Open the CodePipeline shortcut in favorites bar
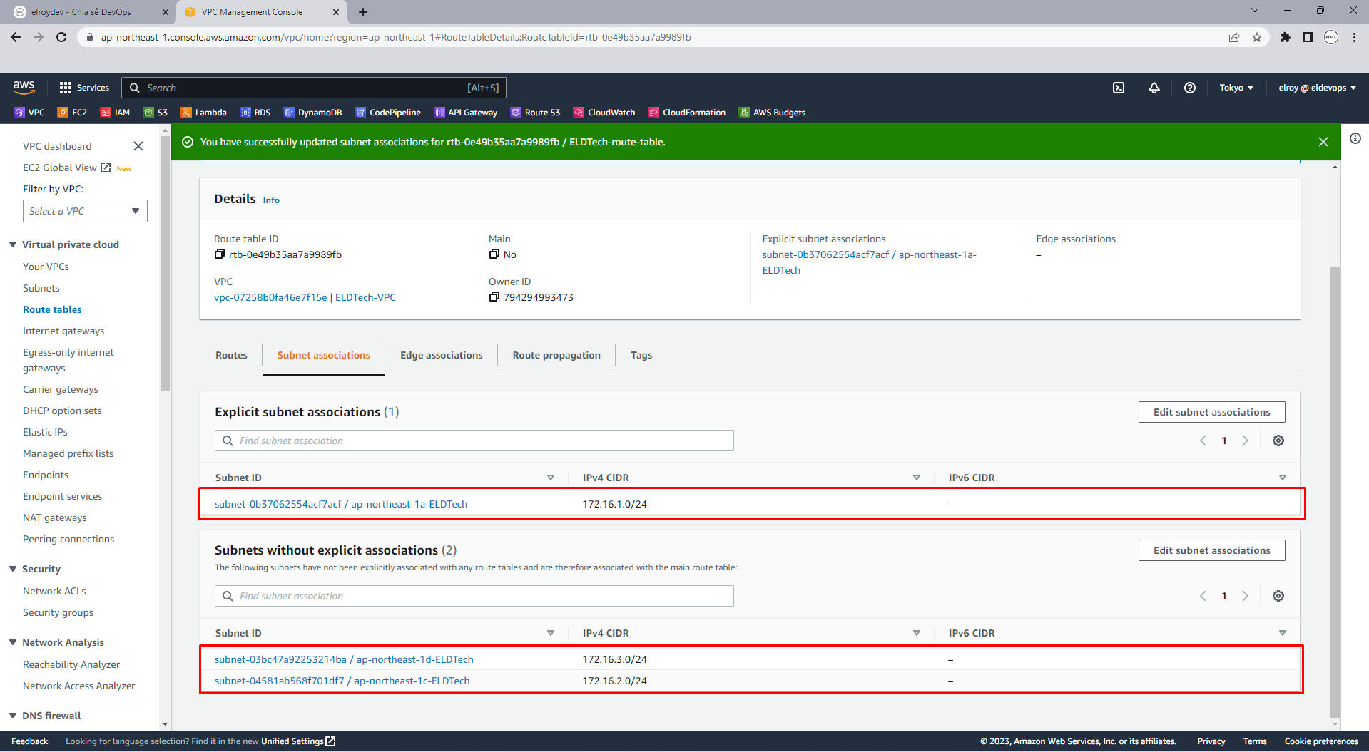 click(388, 113)
